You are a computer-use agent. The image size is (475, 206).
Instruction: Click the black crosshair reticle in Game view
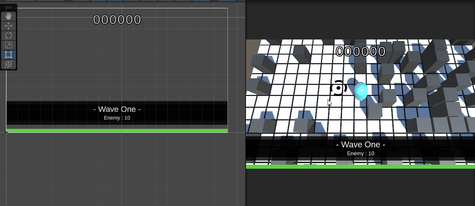(338, 88)
